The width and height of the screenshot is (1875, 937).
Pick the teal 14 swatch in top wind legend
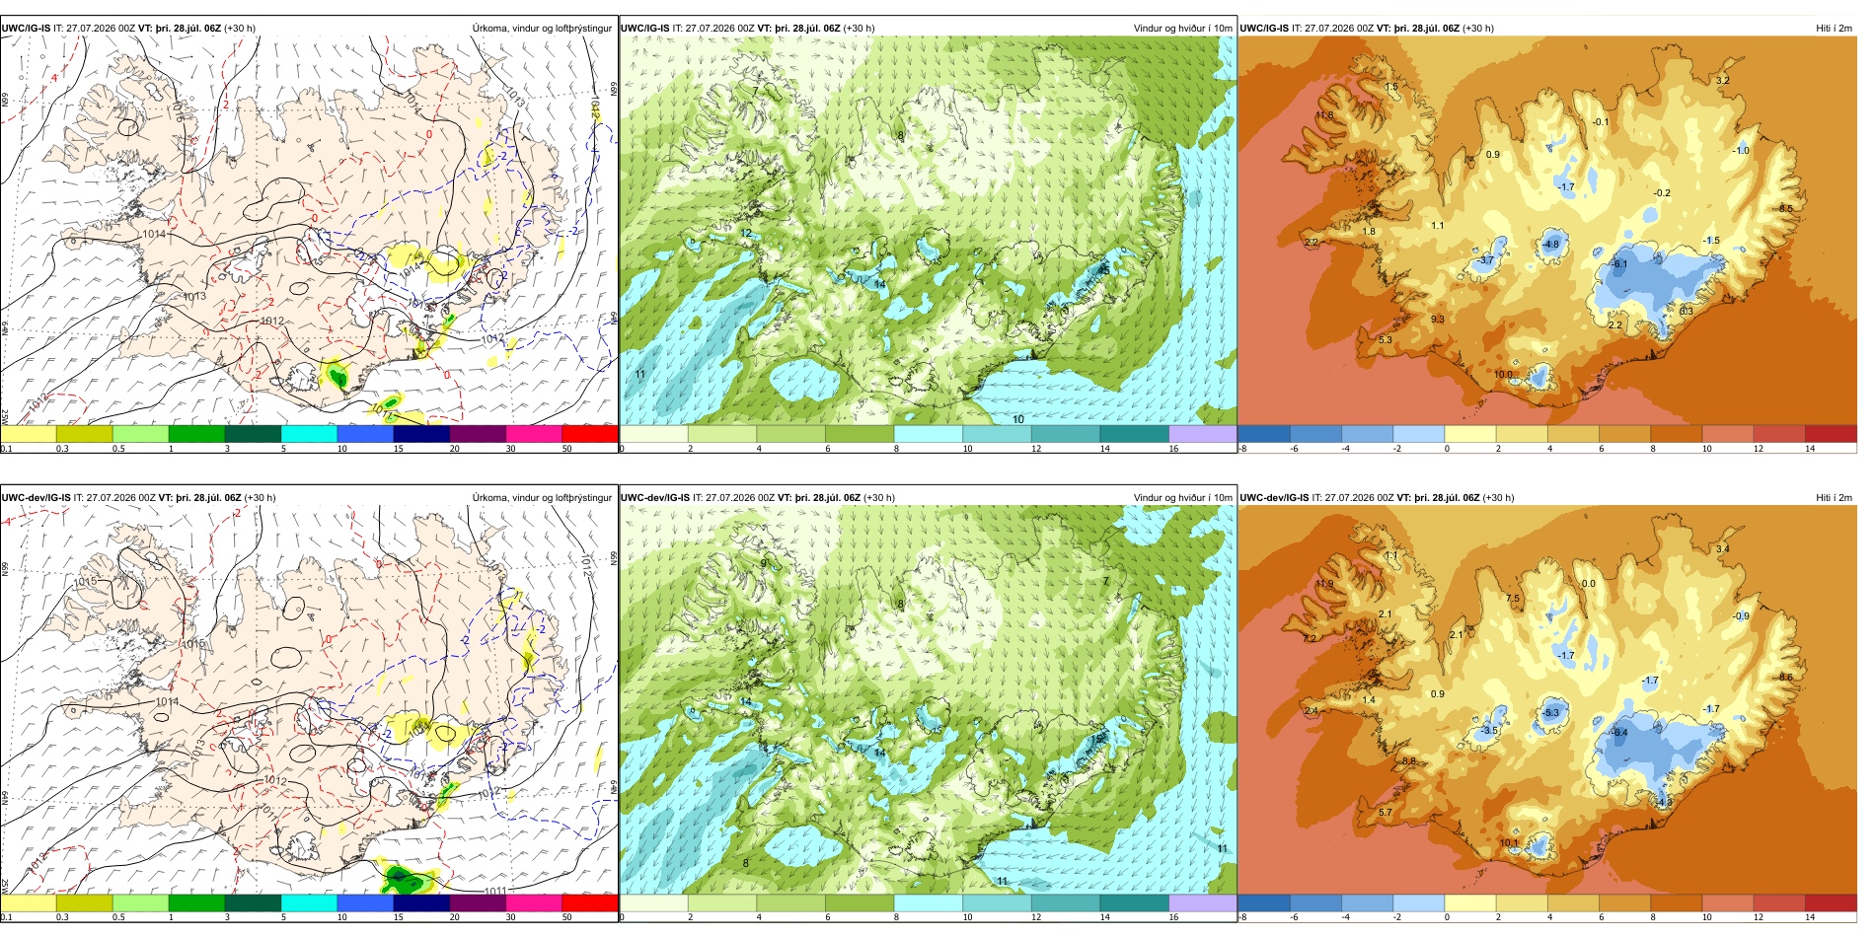(1134, 434)
